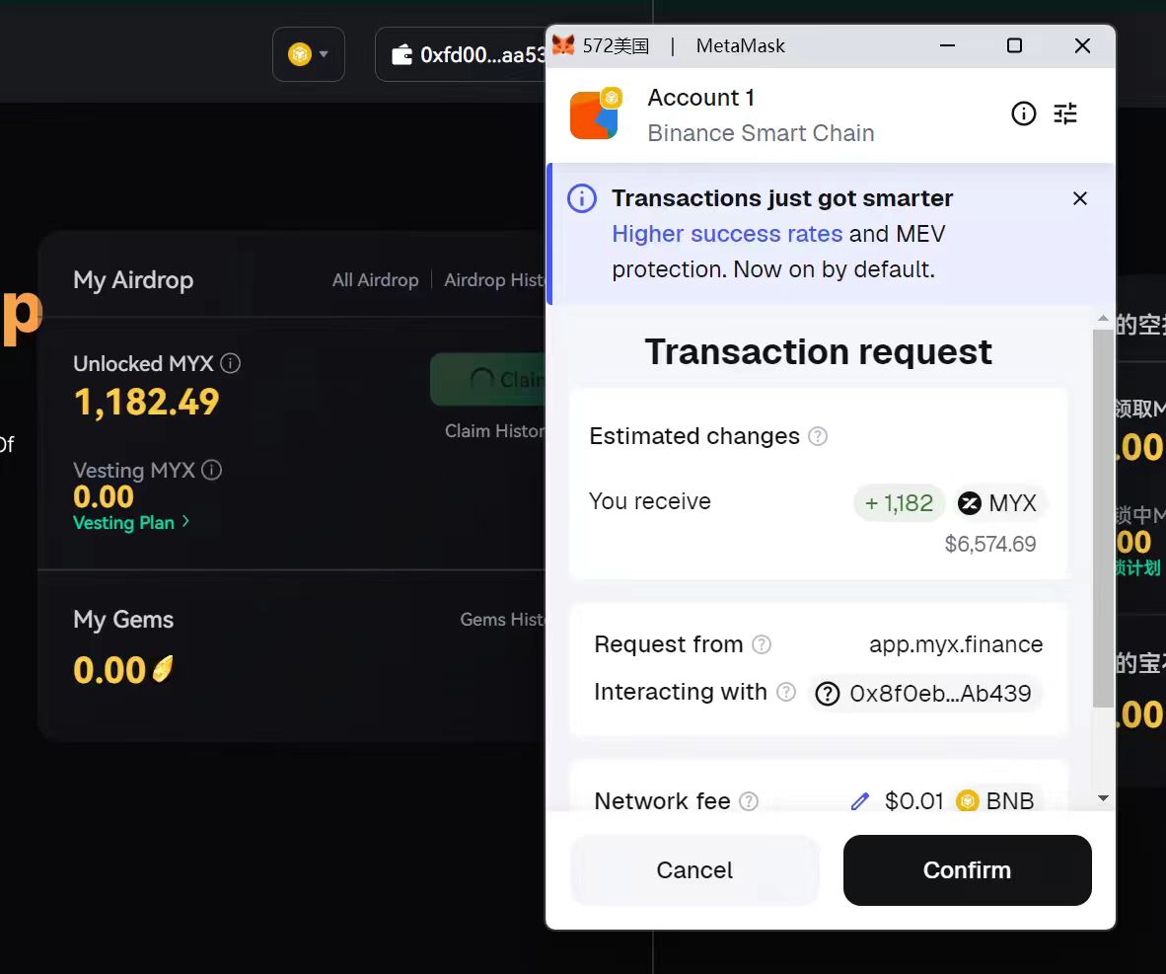The image size is (1166, 974).
Task: Open the Vesting Plan link
Action: pyautogui.click(x=131, y=522)
